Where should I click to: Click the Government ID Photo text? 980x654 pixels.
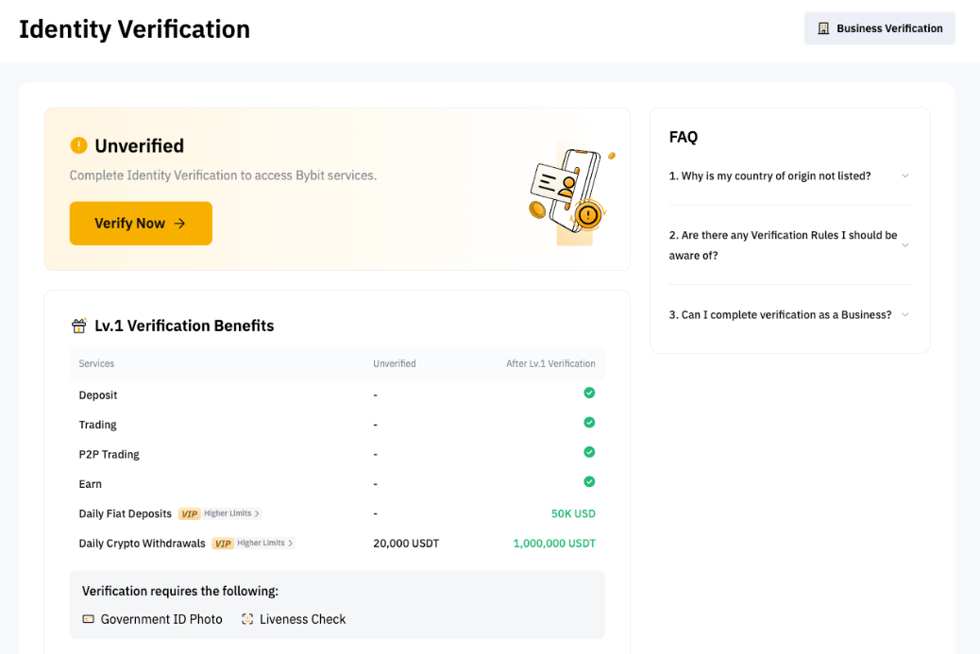point(161,619)
